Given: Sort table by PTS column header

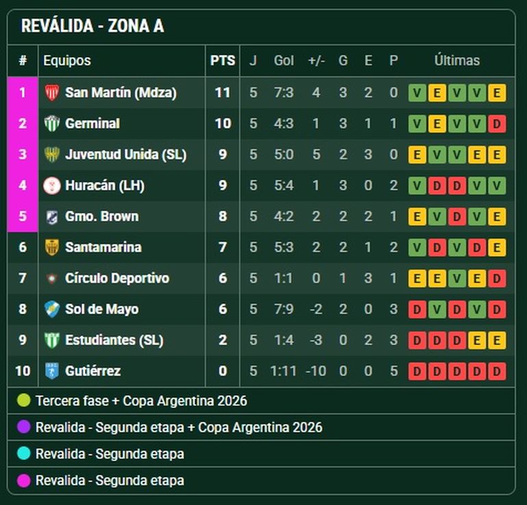Looking at the screenshot, I should coord(222,60).
